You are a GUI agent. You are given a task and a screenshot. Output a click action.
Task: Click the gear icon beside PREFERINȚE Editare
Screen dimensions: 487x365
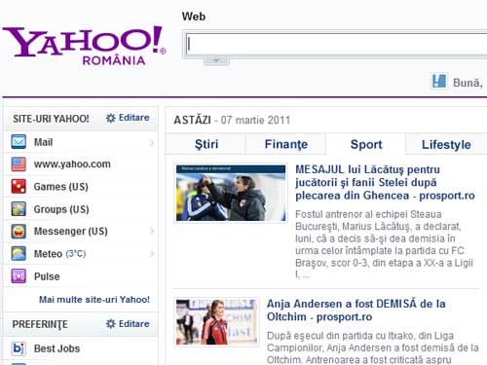[x=111, y=324]
